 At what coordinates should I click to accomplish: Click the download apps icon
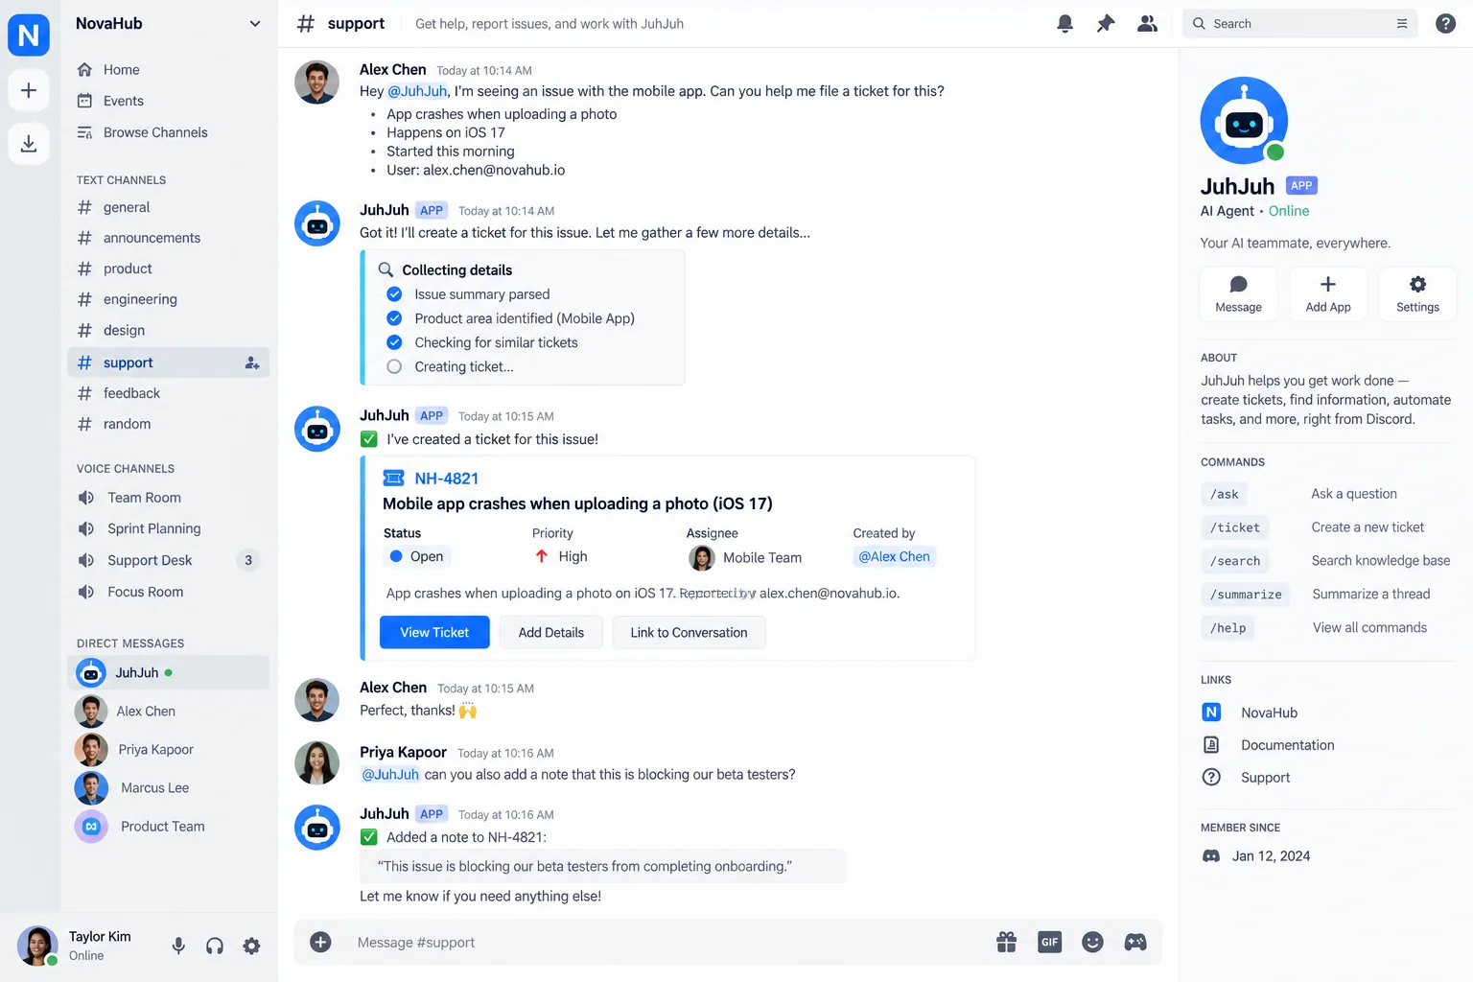[x=29, y=144]
